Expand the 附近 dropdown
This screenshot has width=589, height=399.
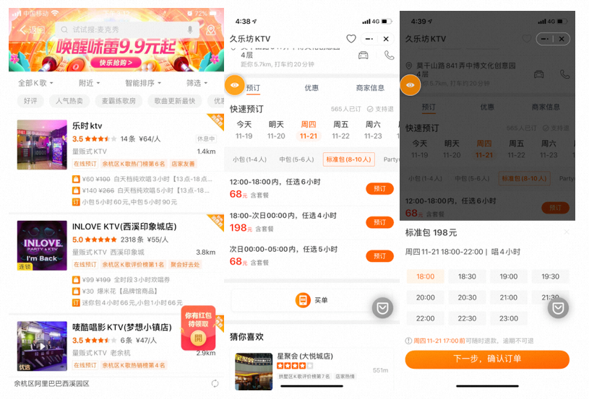89,83
